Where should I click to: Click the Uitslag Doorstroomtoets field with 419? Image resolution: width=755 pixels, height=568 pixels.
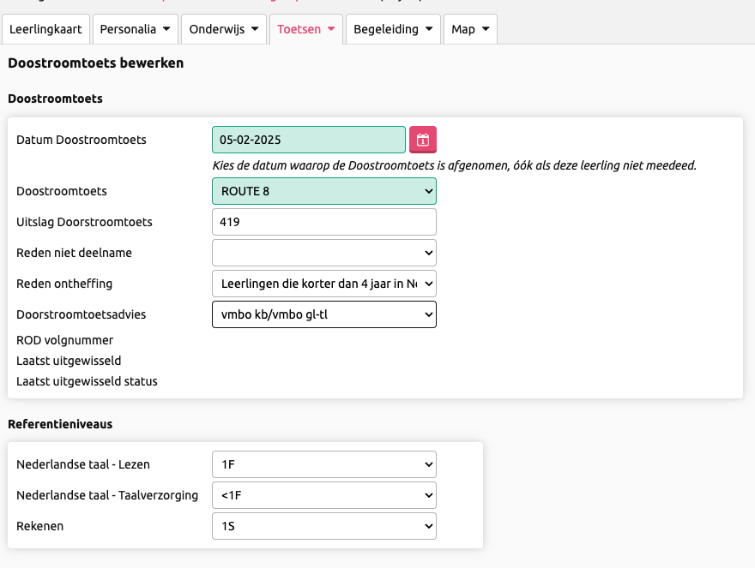pos(324,222)
